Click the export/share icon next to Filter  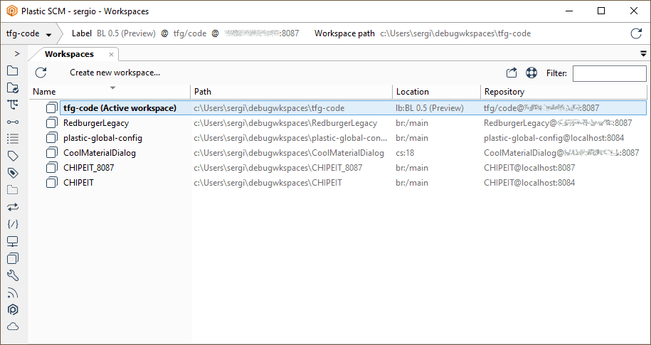tap(512, 73)
